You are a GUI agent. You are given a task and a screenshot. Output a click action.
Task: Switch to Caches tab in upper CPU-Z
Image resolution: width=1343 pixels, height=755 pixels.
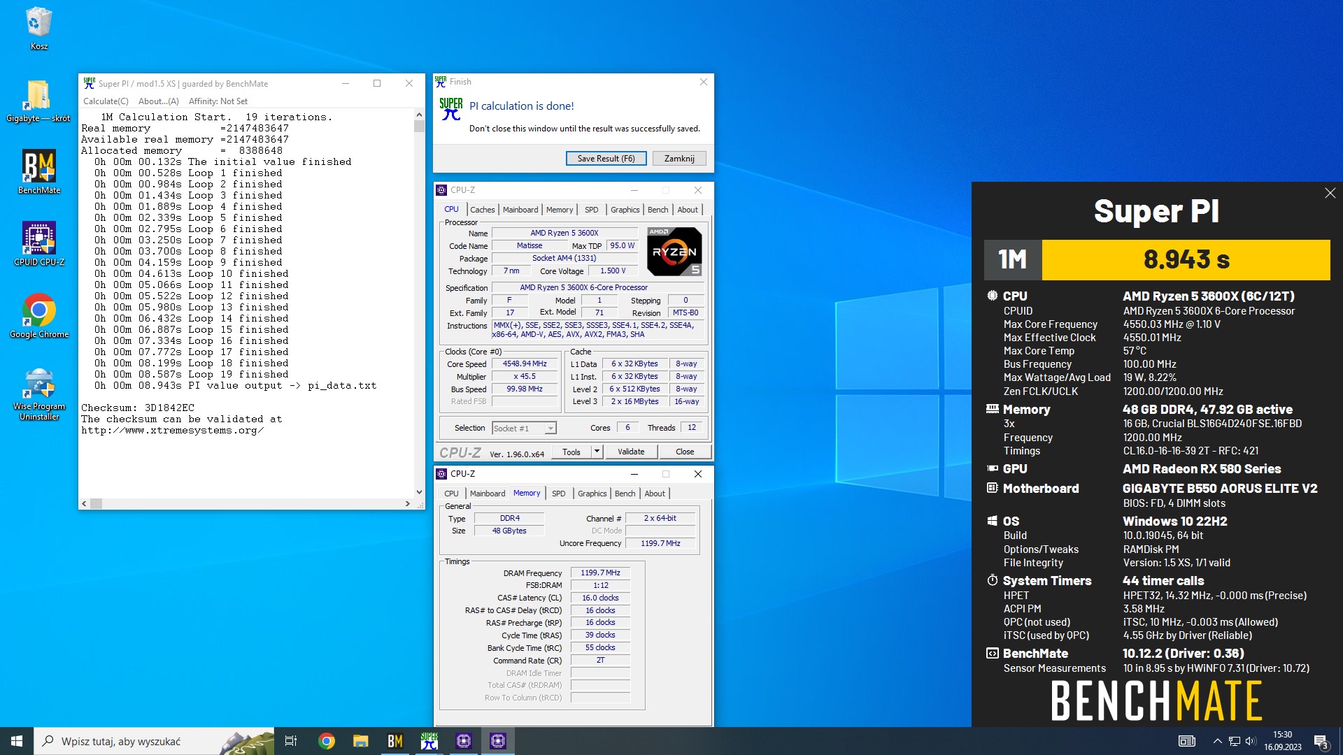(482, 210)
